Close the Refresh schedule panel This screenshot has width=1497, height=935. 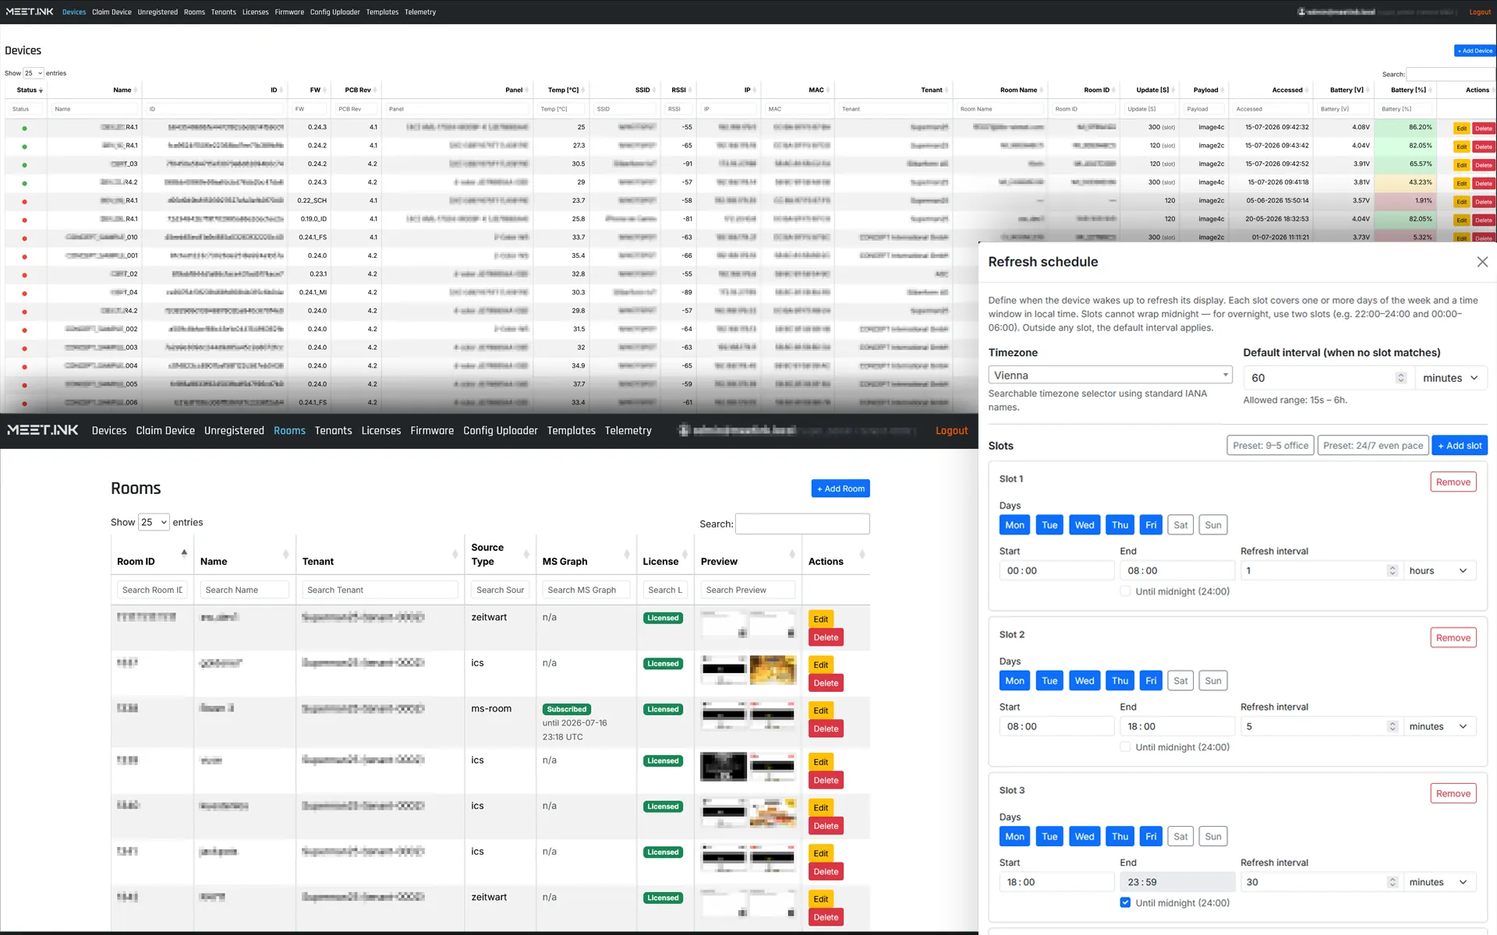[x=1482, y=262]
